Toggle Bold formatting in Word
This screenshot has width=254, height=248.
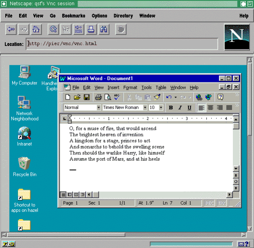[171, 108]
